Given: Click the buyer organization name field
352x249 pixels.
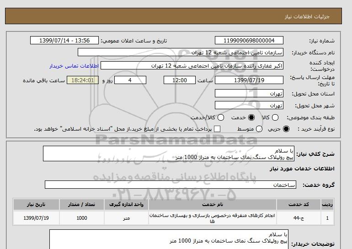Looking at the screenshot, I should point(181,52).
